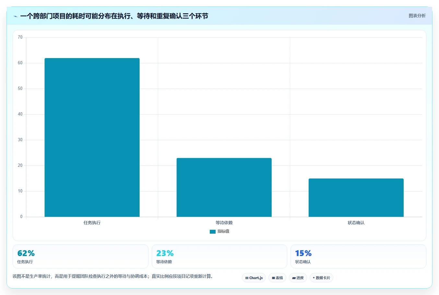
Task: Click the chart title about 跨部门项目
Action: (114, 16)
